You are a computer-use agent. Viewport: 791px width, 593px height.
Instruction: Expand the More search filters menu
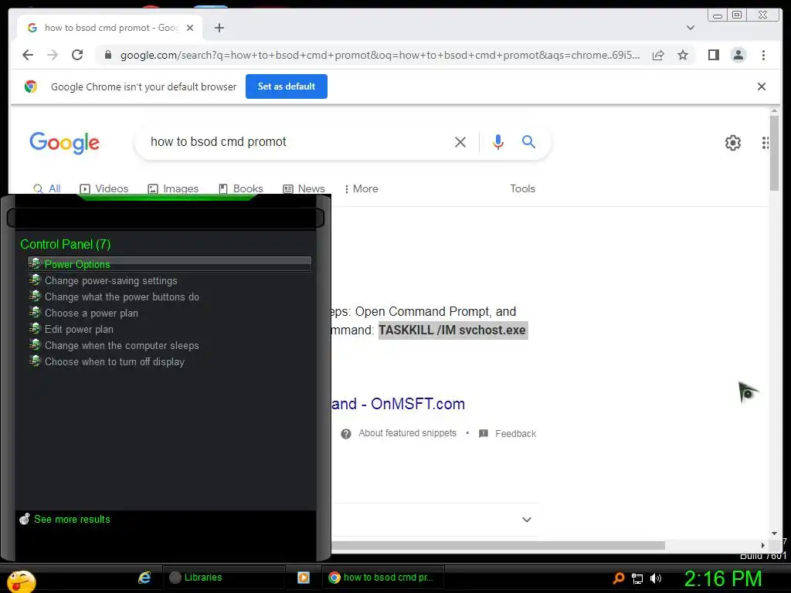pyautogui.click(x=361, y=188)
